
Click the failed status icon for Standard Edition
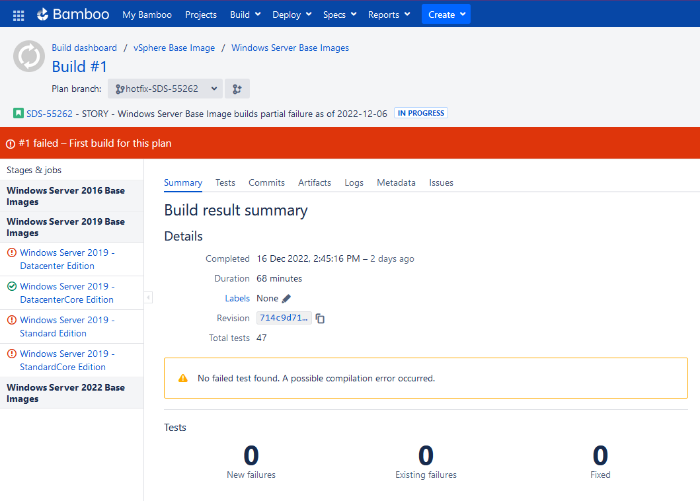(12, 320)
